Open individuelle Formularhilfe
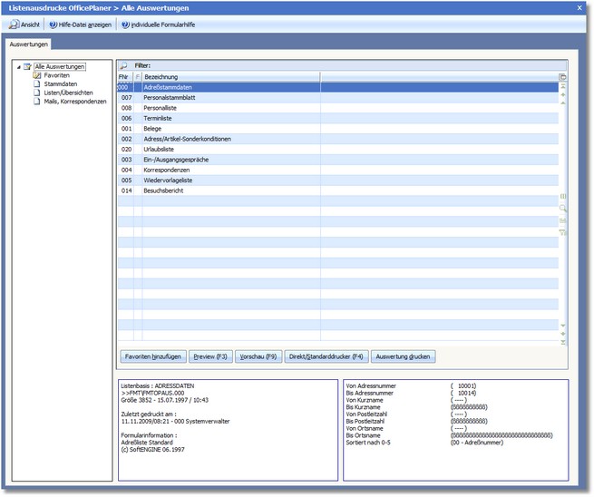The image size is (594, 497). 157,24
